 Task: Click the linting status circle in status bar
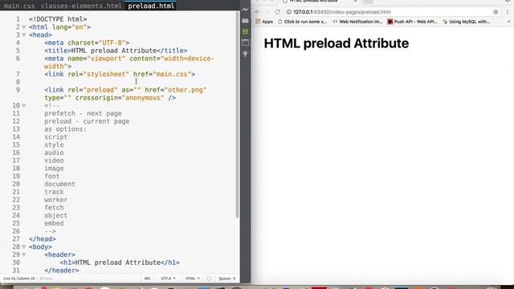tap(209, 279)
